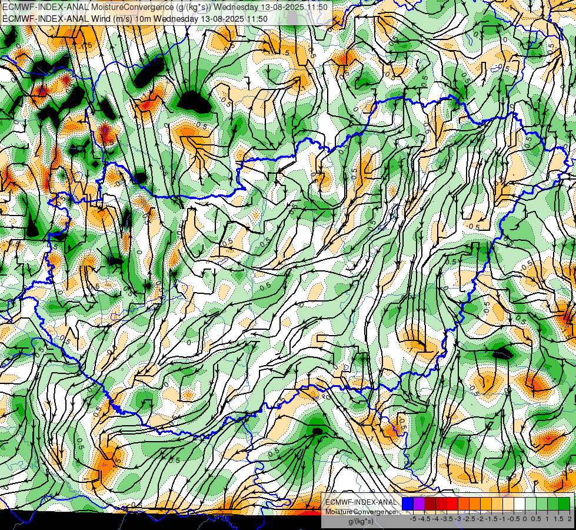Select the light orange swatch between -1.5 and -1
Viewport: 576px width, 530px height.
pos(497,504)
